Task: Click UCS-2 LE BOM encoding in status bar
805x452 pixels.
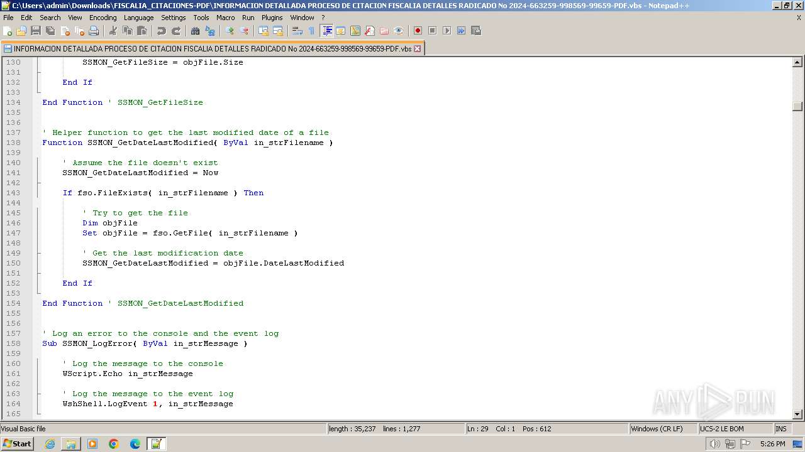Action: (735, 429)
